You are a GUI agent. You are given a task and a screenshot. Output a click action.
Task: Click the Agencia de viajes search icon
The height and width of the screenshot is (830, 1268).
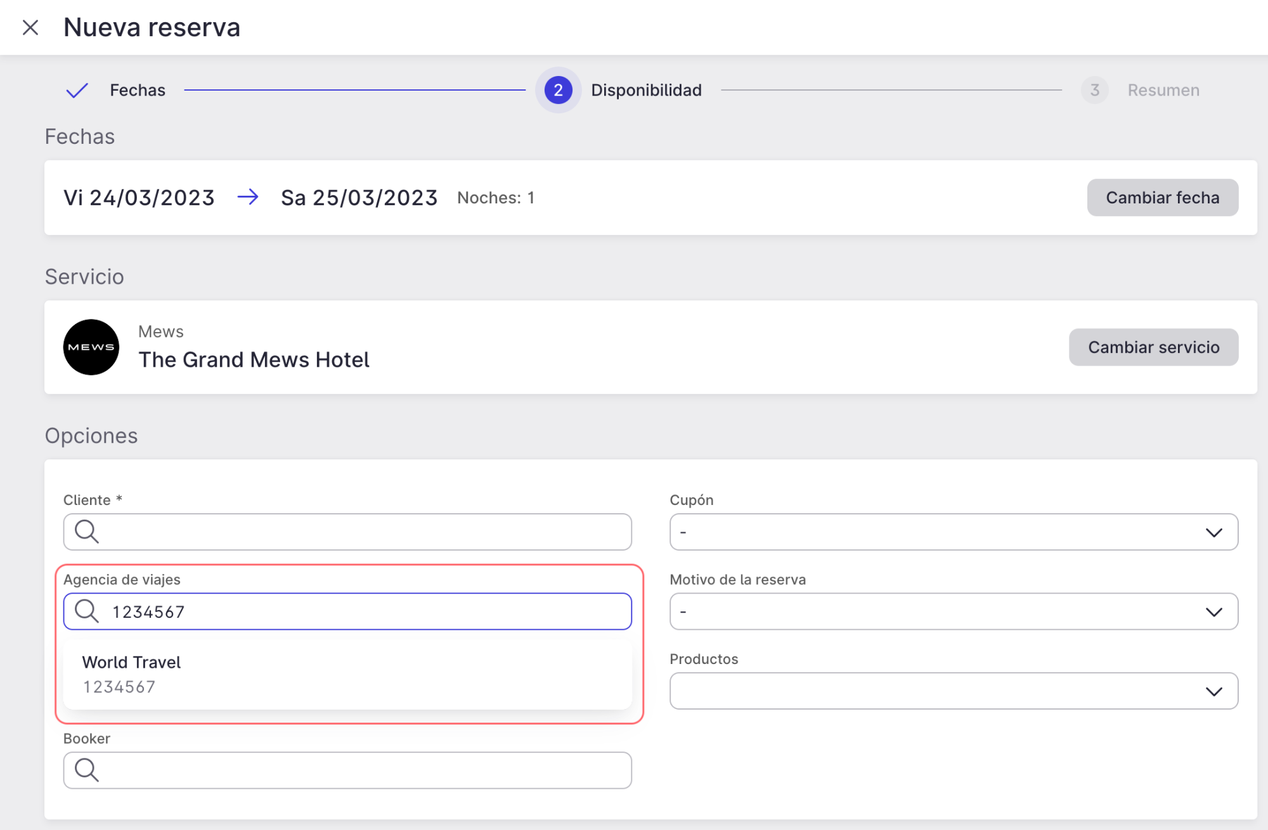(x=87, y=611)
